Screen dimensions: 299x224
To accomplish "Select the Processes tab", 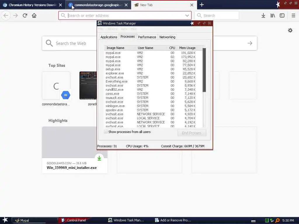I will 128,36.
